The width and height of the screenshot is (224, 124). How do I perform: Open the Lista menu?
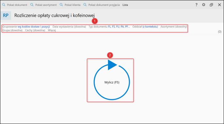tap(125, 5)
